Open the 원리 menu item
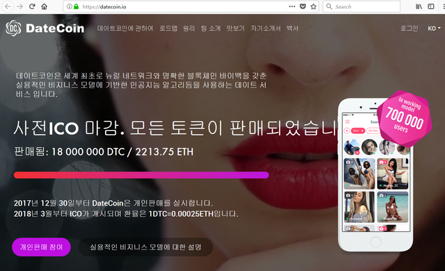This screenshot has width=445, height=271. pyautogui.click(x=189, y=28)
